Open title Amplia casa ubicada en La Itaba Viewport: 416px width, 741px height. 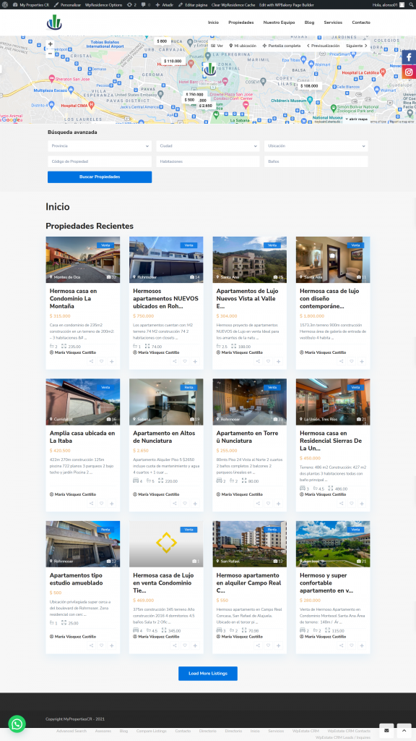click(82, 436)
